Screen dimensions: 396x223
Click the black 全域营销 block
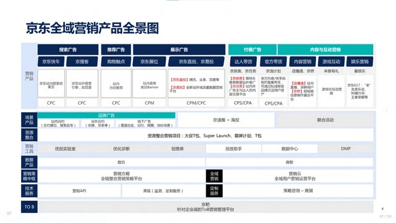coord(214,176)
